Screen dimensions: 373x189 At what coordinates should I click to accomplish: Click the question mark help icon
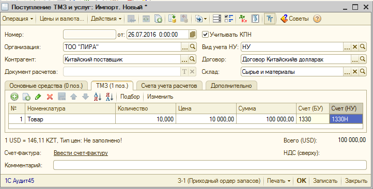click(x=317, y=19)
